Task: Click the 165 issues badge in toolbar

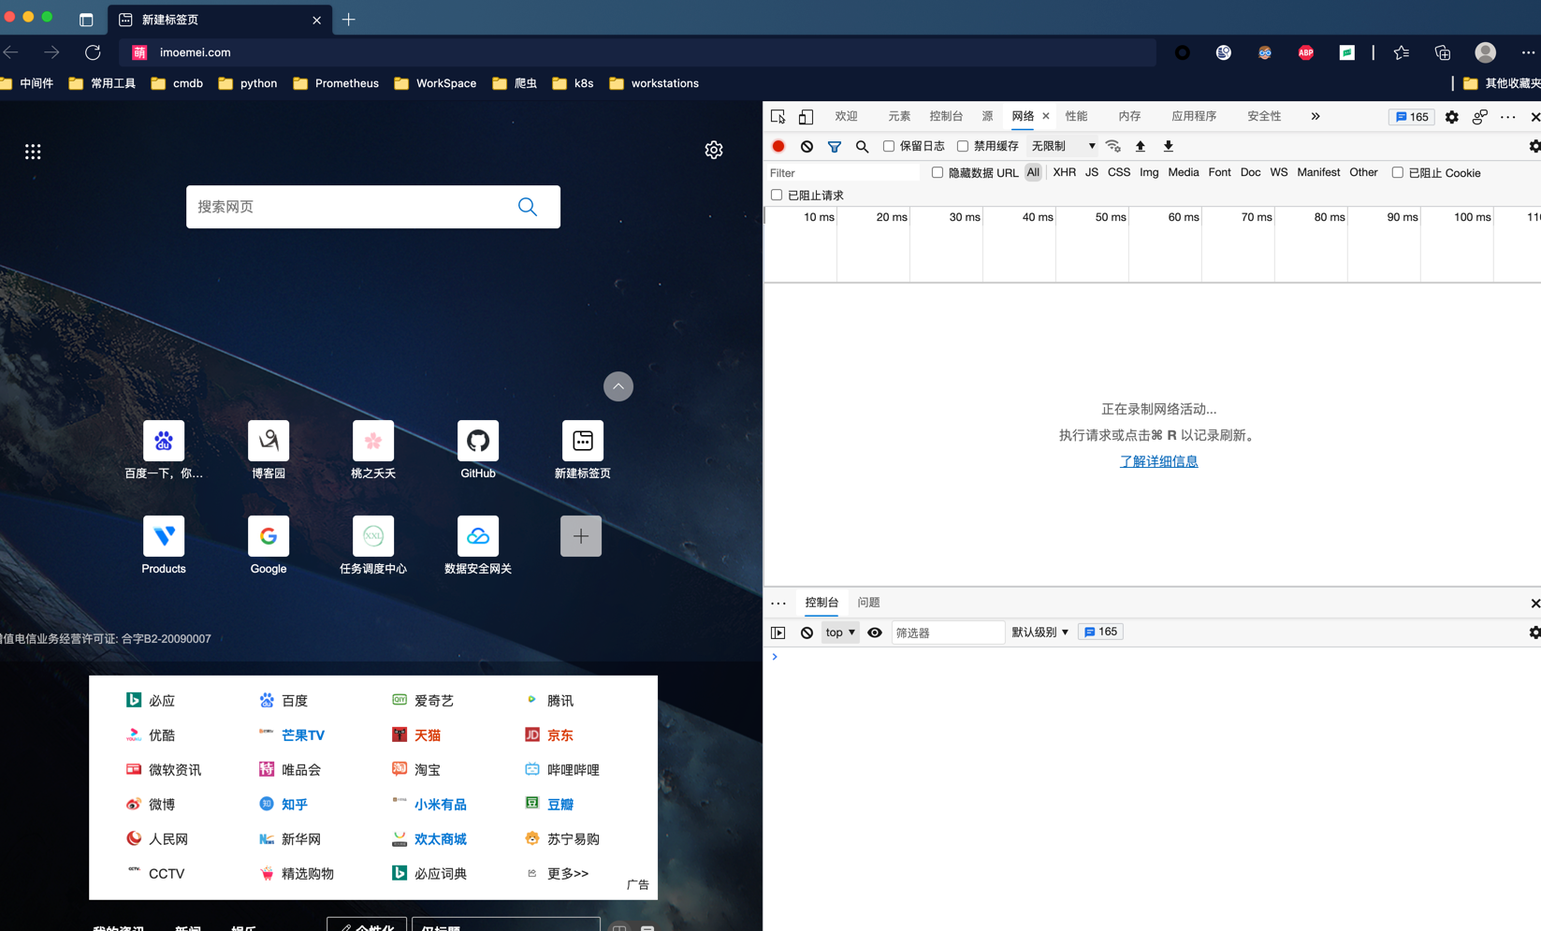Action: click(x=1412, y=117)
